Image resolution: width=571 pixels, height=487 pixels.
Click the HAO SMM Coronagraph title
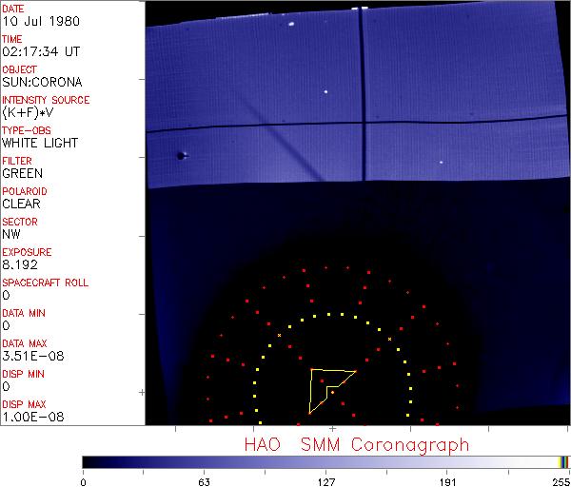(x=357, y=444)
